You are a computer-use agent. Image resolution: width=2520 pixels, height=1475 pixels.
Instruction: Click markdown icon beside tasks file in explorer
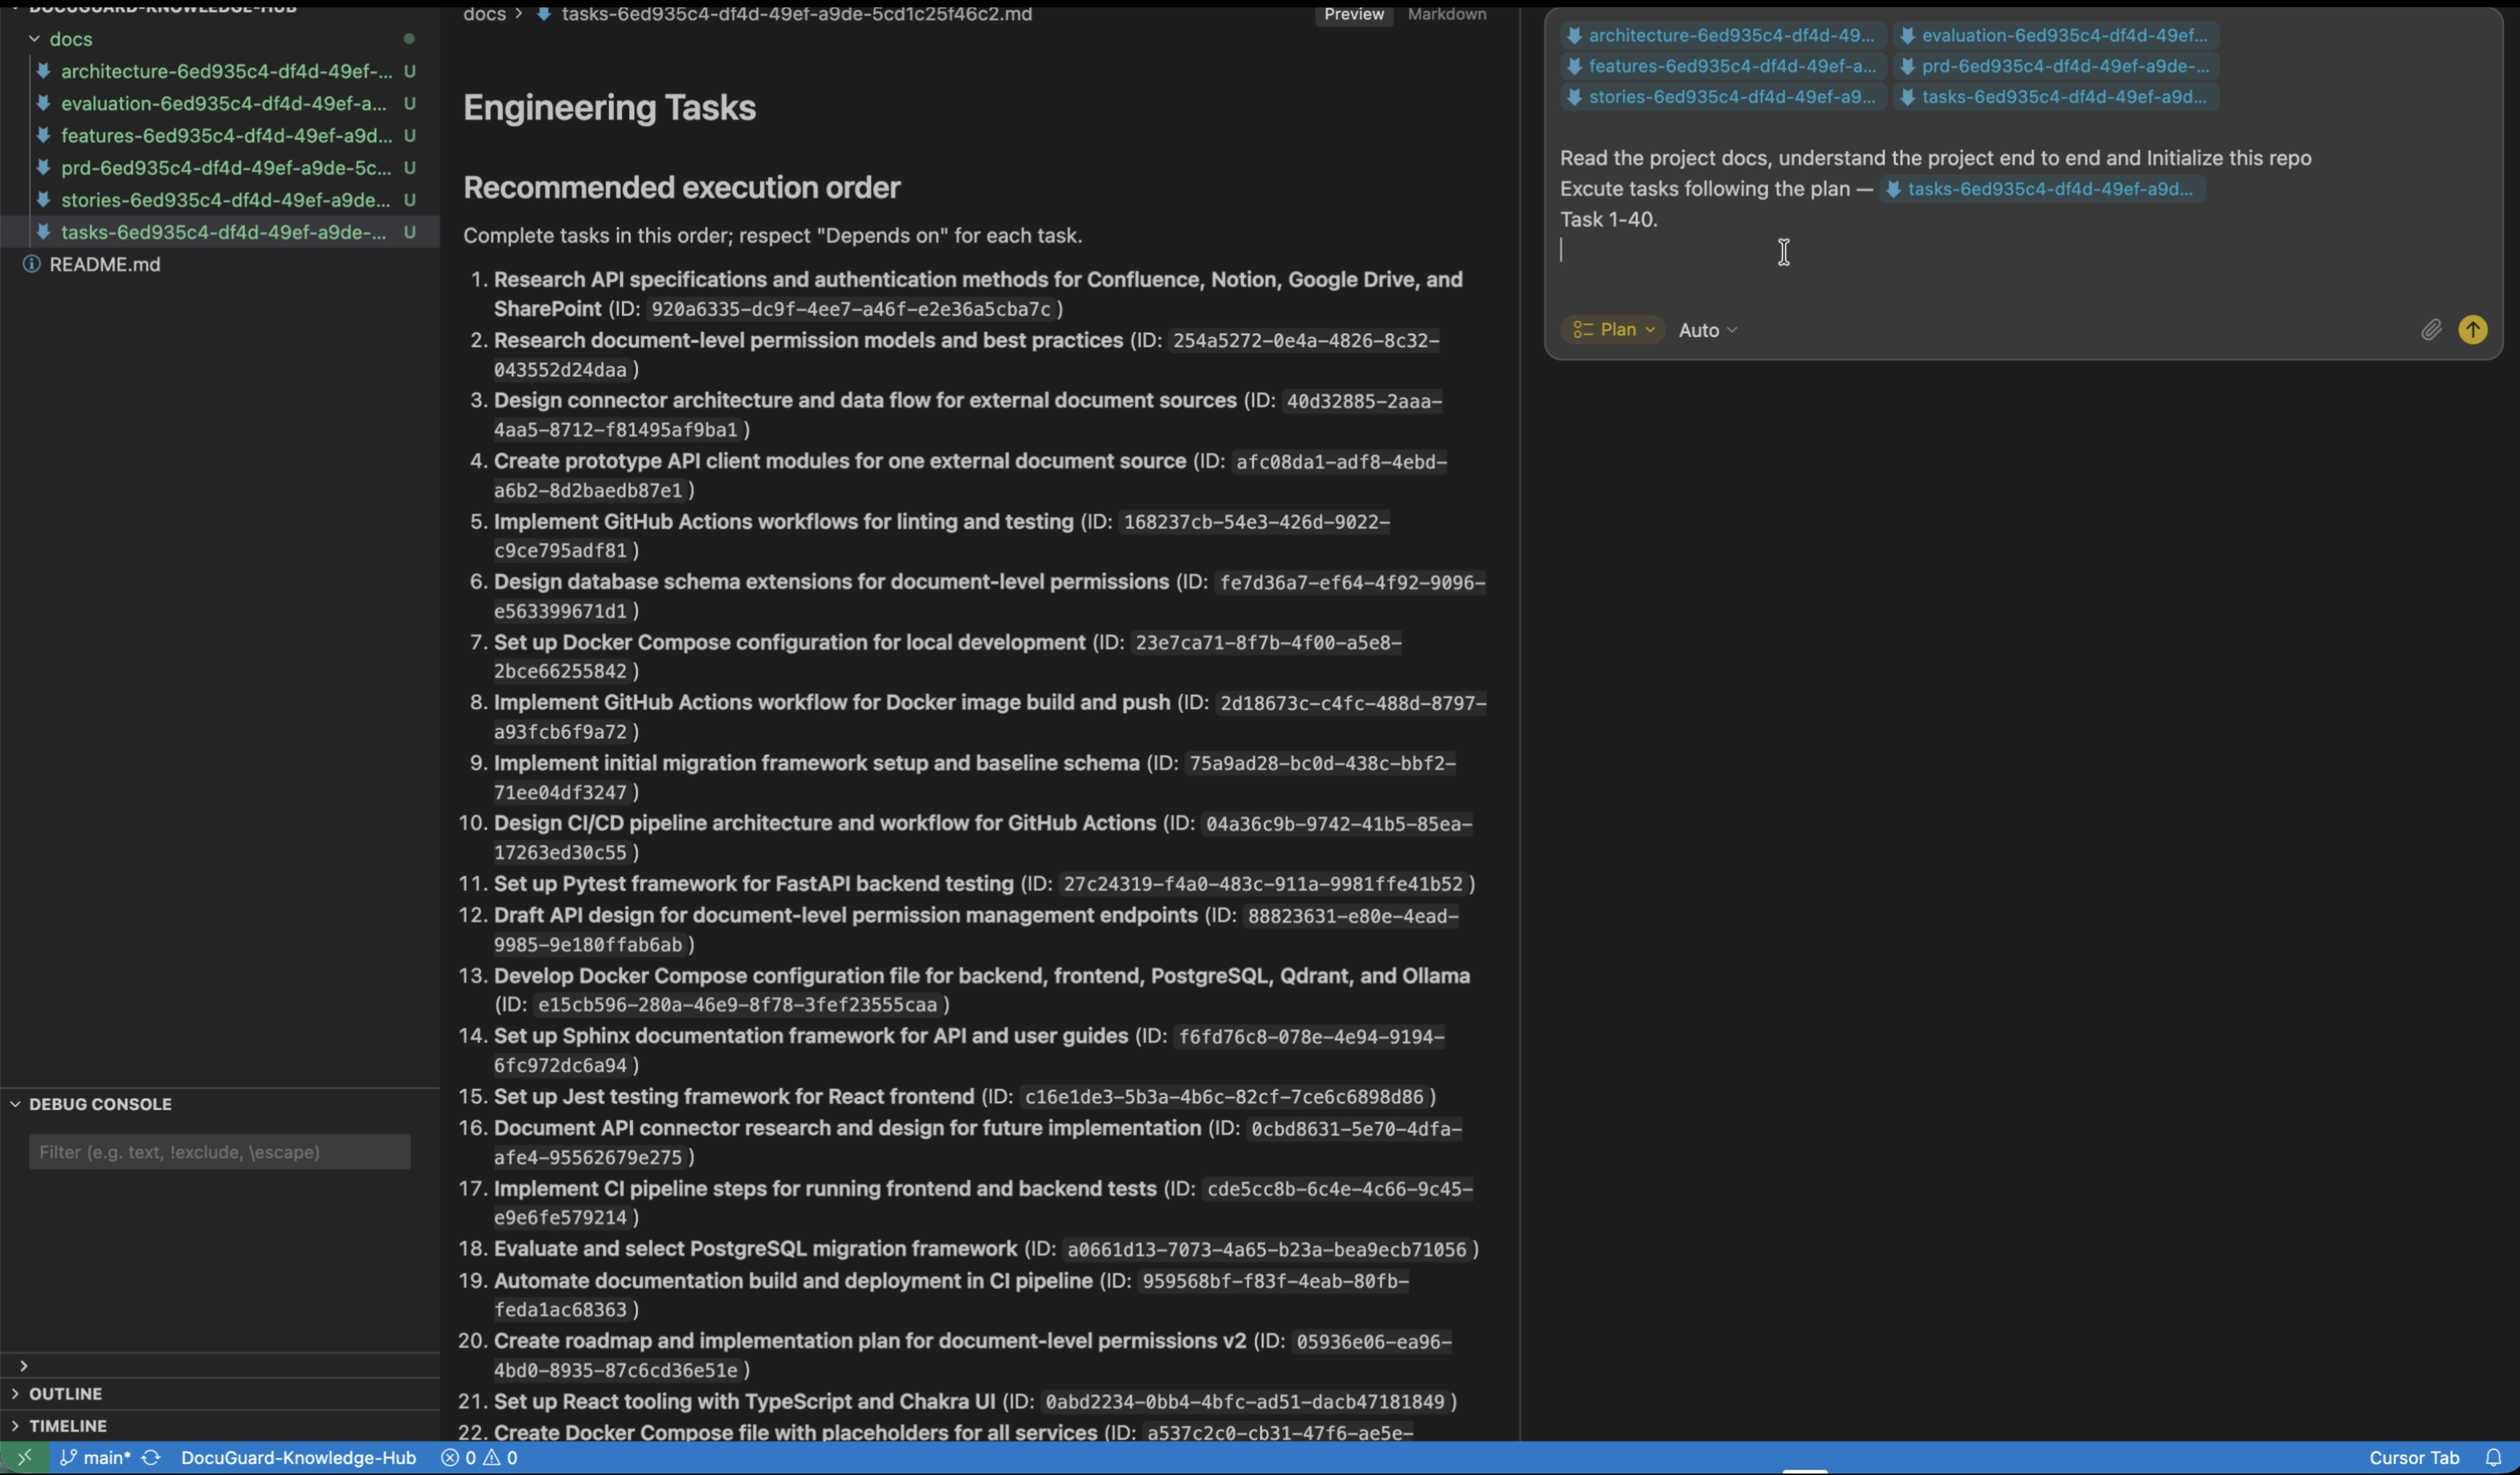(x=43, y=232)
